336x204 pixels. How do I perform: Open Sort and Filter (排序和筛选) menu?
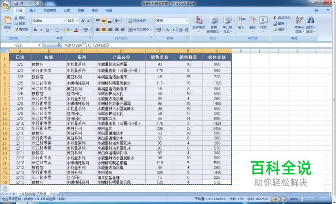299,25
